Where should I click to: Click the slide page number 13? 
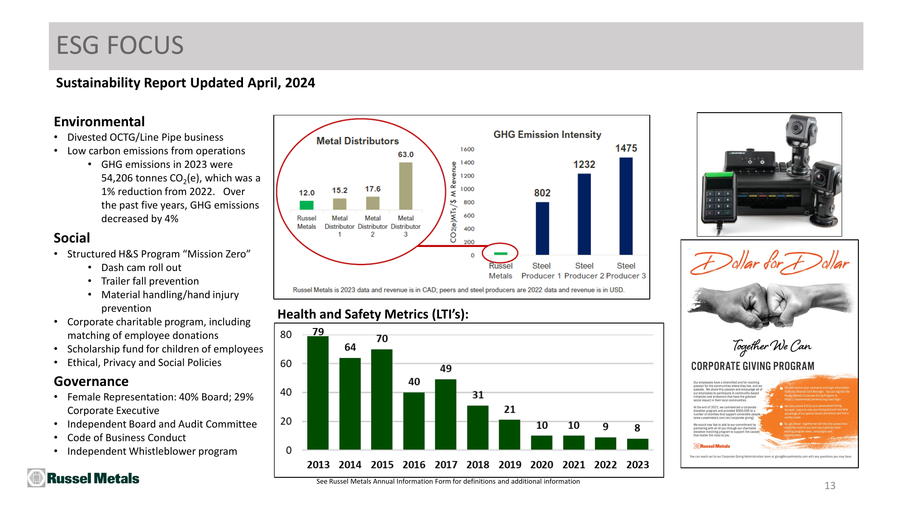[x=830, y=486]
